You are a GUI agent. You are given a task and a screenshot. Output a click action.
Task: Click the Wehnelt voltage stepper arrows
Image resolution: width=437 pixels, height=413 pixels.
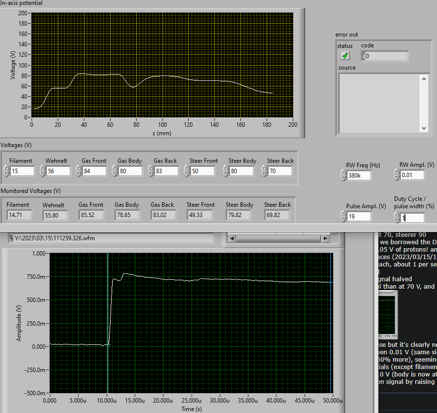point(42,171)
